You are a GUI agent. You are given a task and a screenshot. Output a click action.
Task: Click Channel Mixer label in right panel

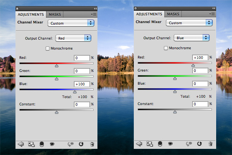point(148,22)
